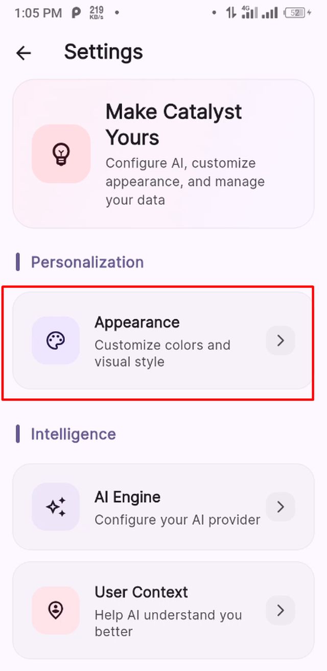Tap the Settings page title
This screenshot has width=327, height=671.
103,52
